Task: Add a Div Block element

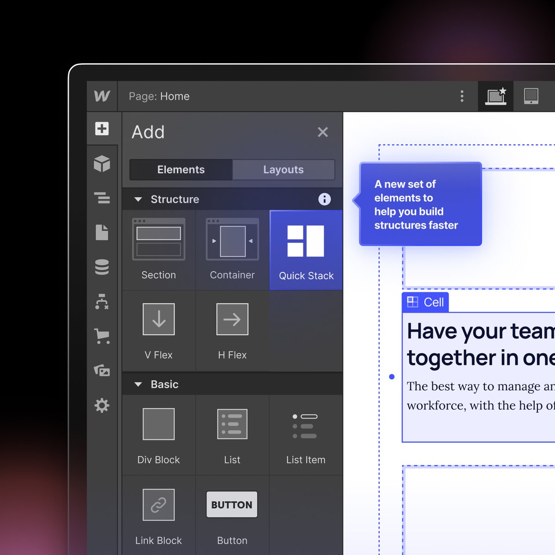Action: coord(159,435)
